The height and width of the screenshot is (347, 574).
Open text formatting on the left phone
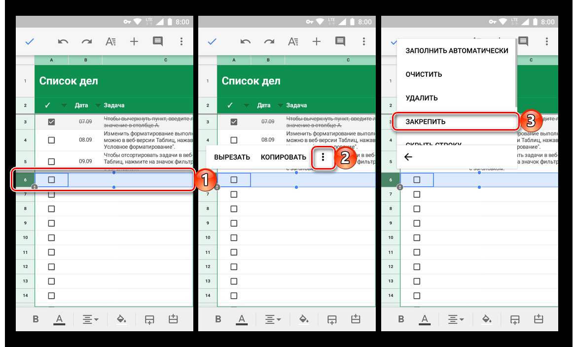tap(110, 42)
